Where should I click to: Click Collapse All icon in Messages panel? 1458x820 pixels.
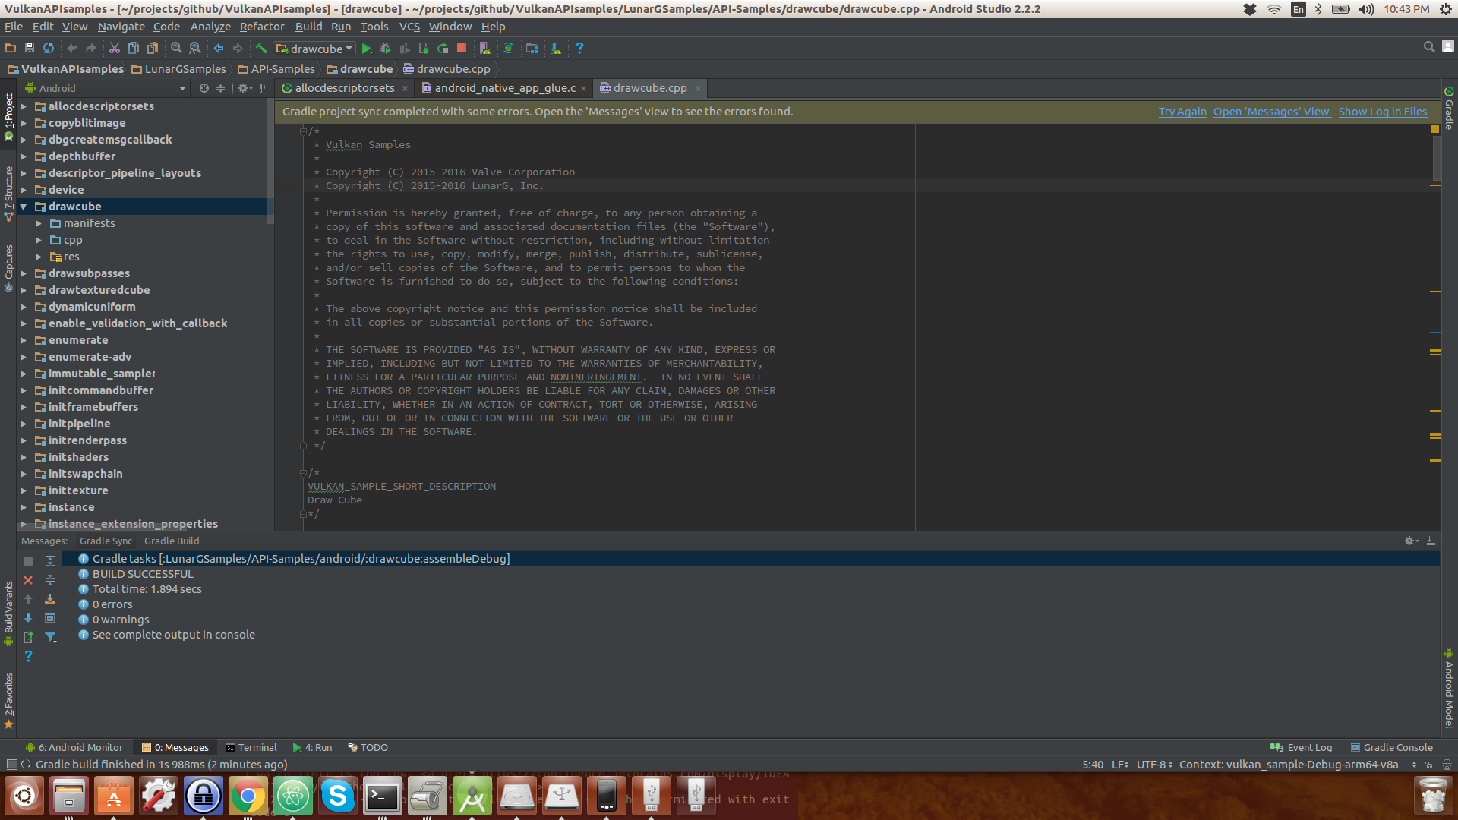coord(50,580)
